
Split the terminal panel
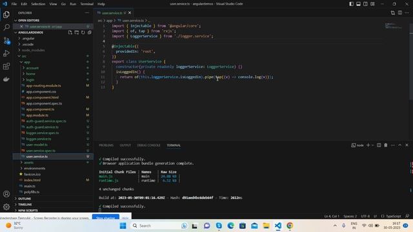click(379, 145)
